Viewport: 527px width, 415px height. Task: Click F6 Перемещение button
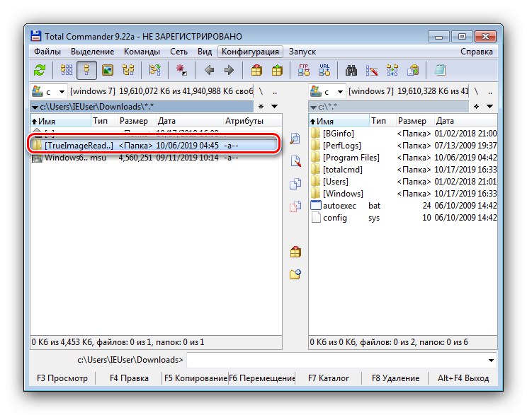pos(262,378)
